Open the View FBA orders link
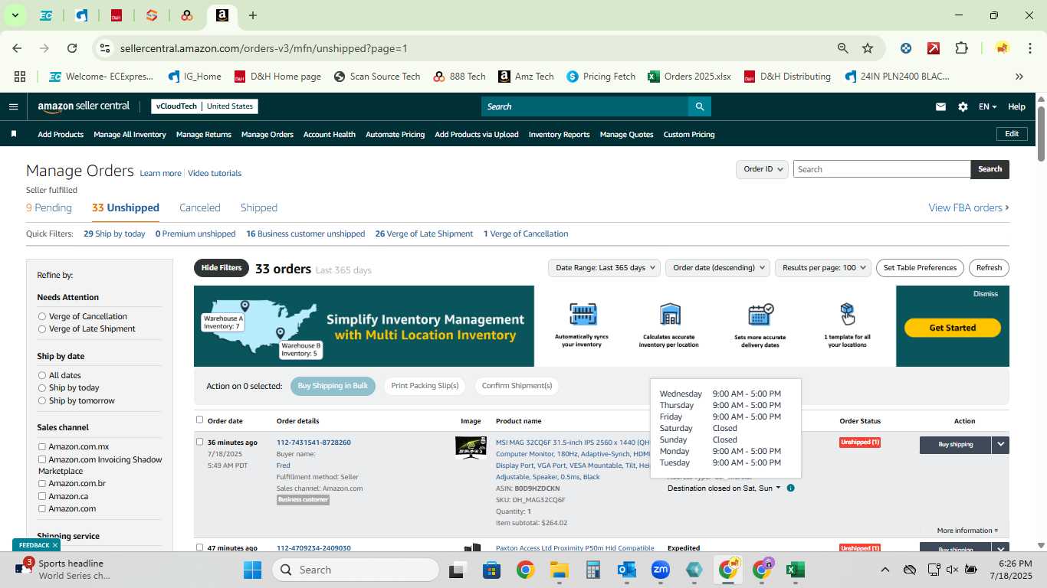Image resolution: width=1047 pixels, height=588 pixels. tap(969, 207)
